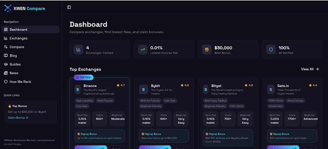
Task: Select the Altcoin Hub tag
Action: point(276,106)
